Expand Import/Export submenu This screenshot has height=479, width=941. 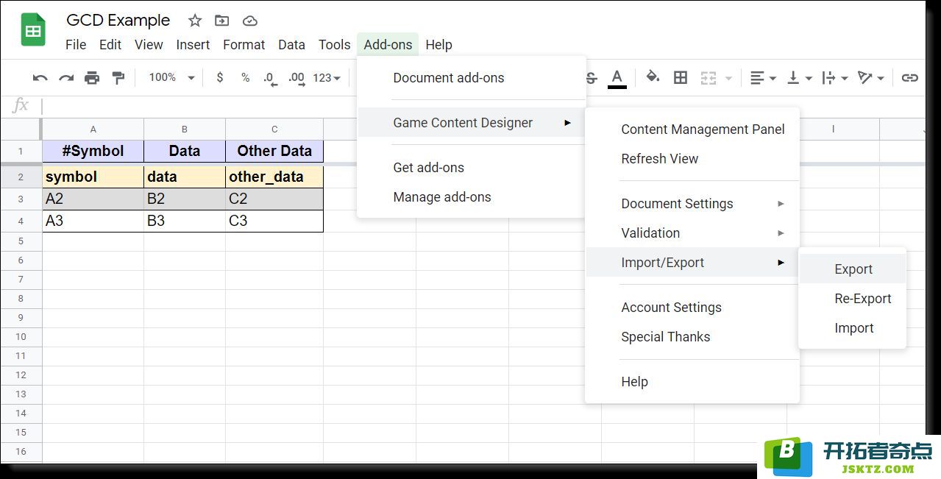point(692,263)
